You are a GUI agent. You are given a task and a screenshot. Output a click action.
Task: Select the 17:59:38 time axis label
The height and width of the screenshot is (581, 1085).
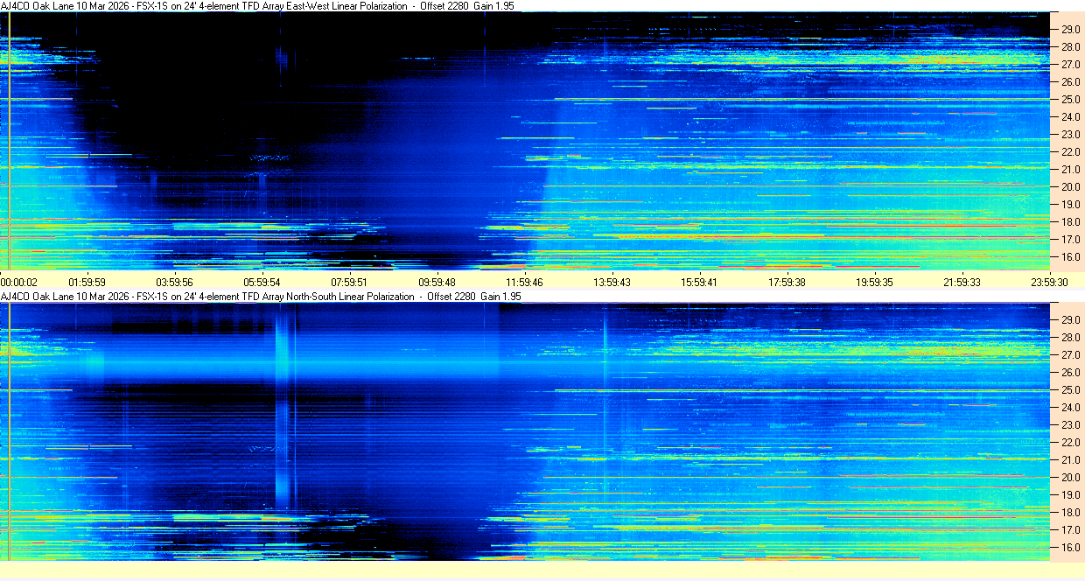[787, 282]
